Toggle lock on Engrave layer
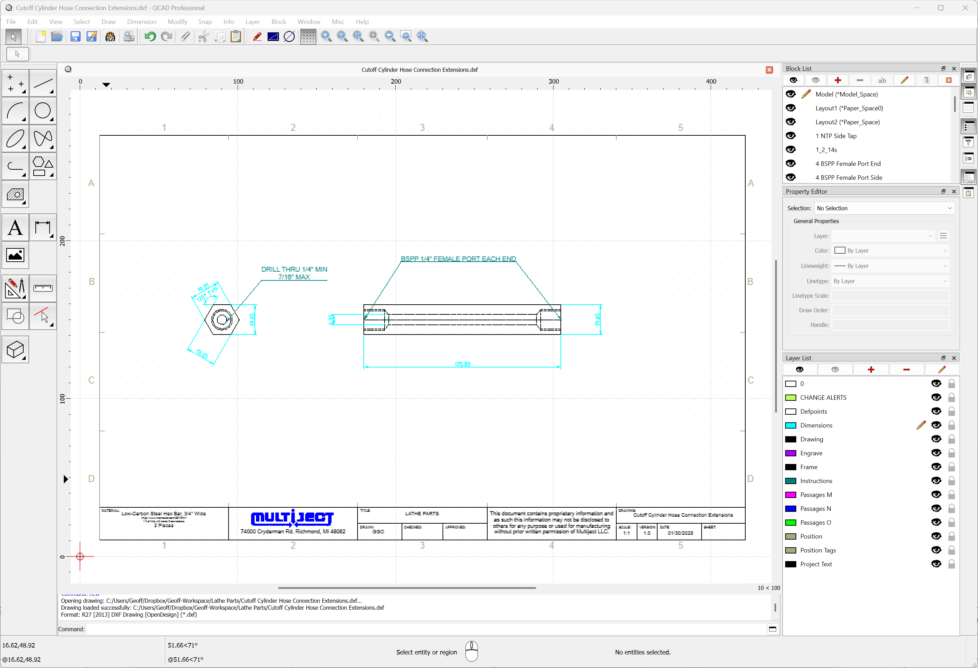 (x=952, y=453)
